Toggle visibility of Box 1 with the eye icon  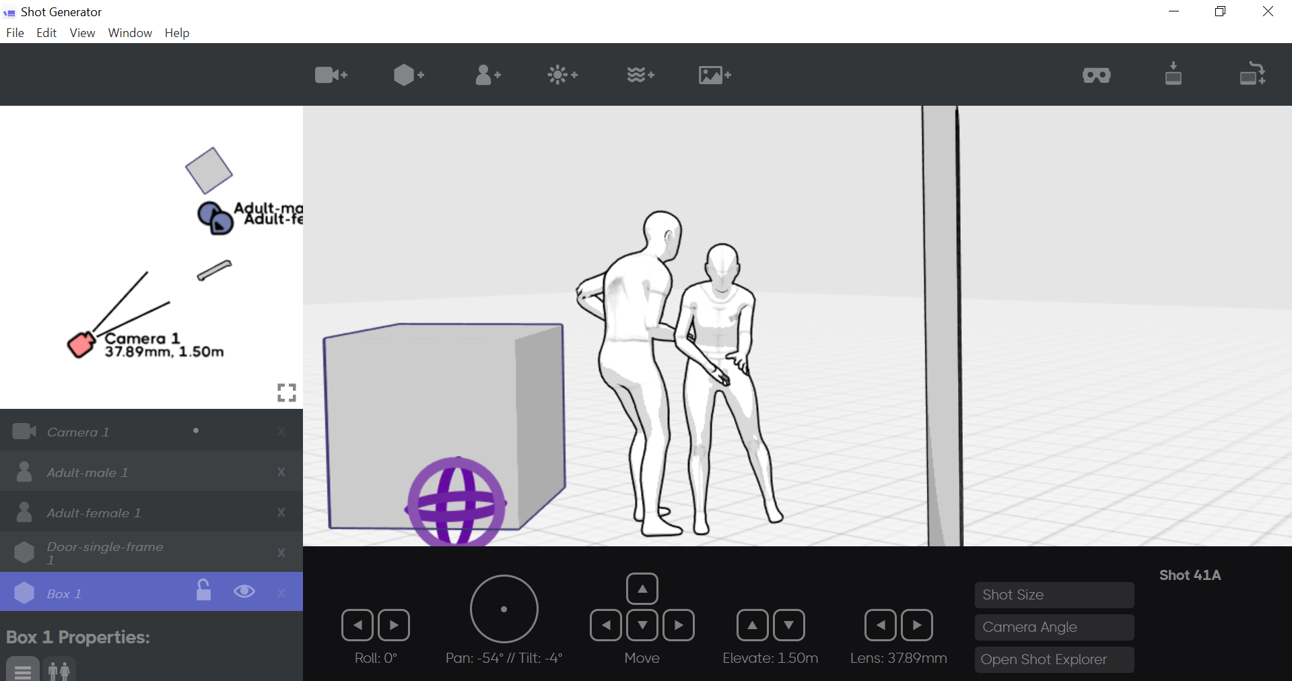[244, 591]
